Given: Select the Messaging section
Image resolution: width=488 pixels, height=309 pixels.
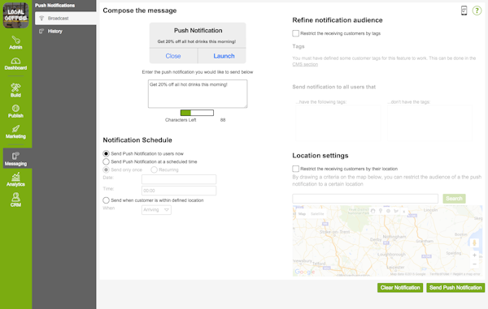Looking at the screenshot, I should 16,158.
